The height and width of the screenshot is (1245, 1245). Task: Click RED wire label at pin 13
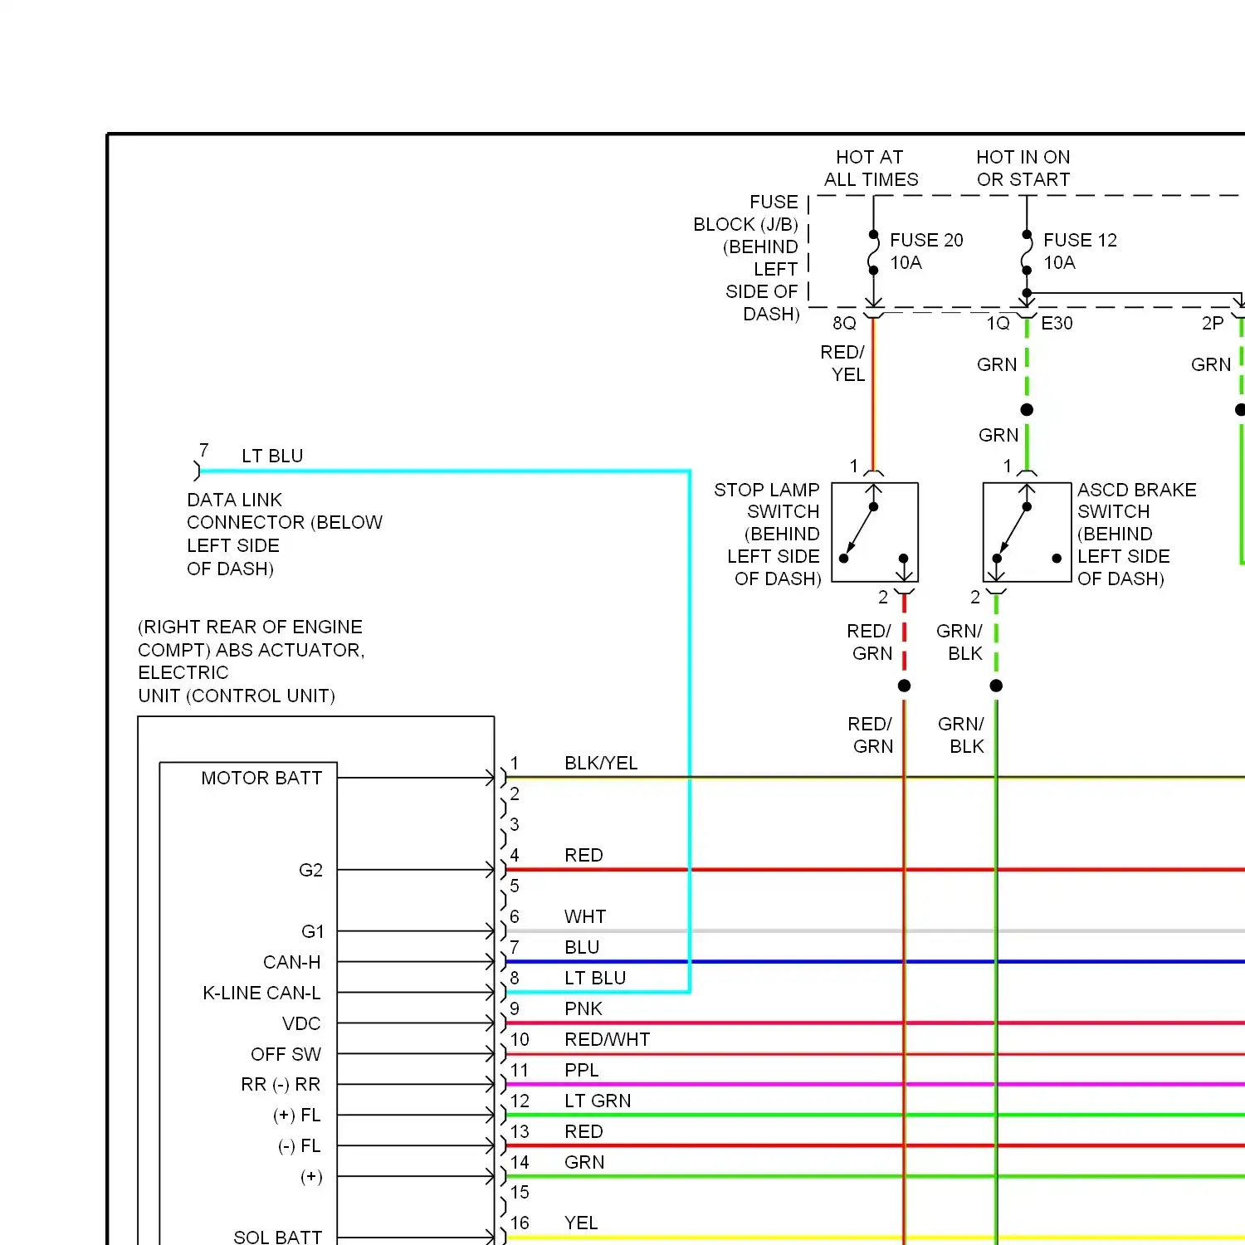coord(583,1132)
